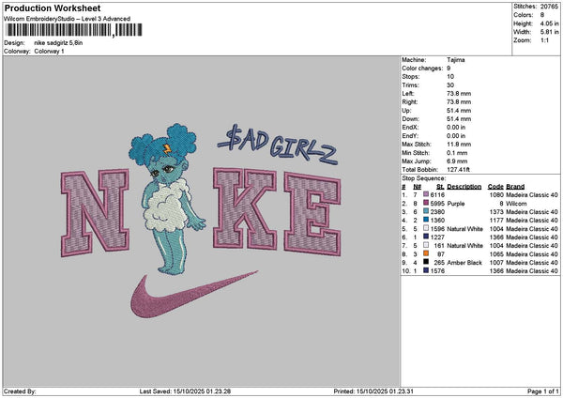
Task: Select the 'Code' column header
Action: click(495, 187)
